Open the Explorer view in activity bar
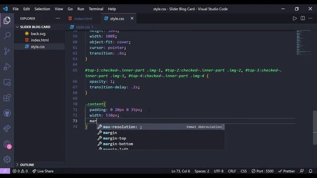The image size is (317, 178). click(7, 20)
